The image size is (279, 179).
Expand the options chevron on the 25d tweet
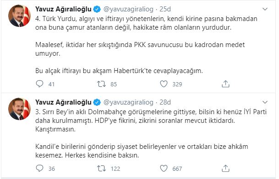tap(265, 9)
